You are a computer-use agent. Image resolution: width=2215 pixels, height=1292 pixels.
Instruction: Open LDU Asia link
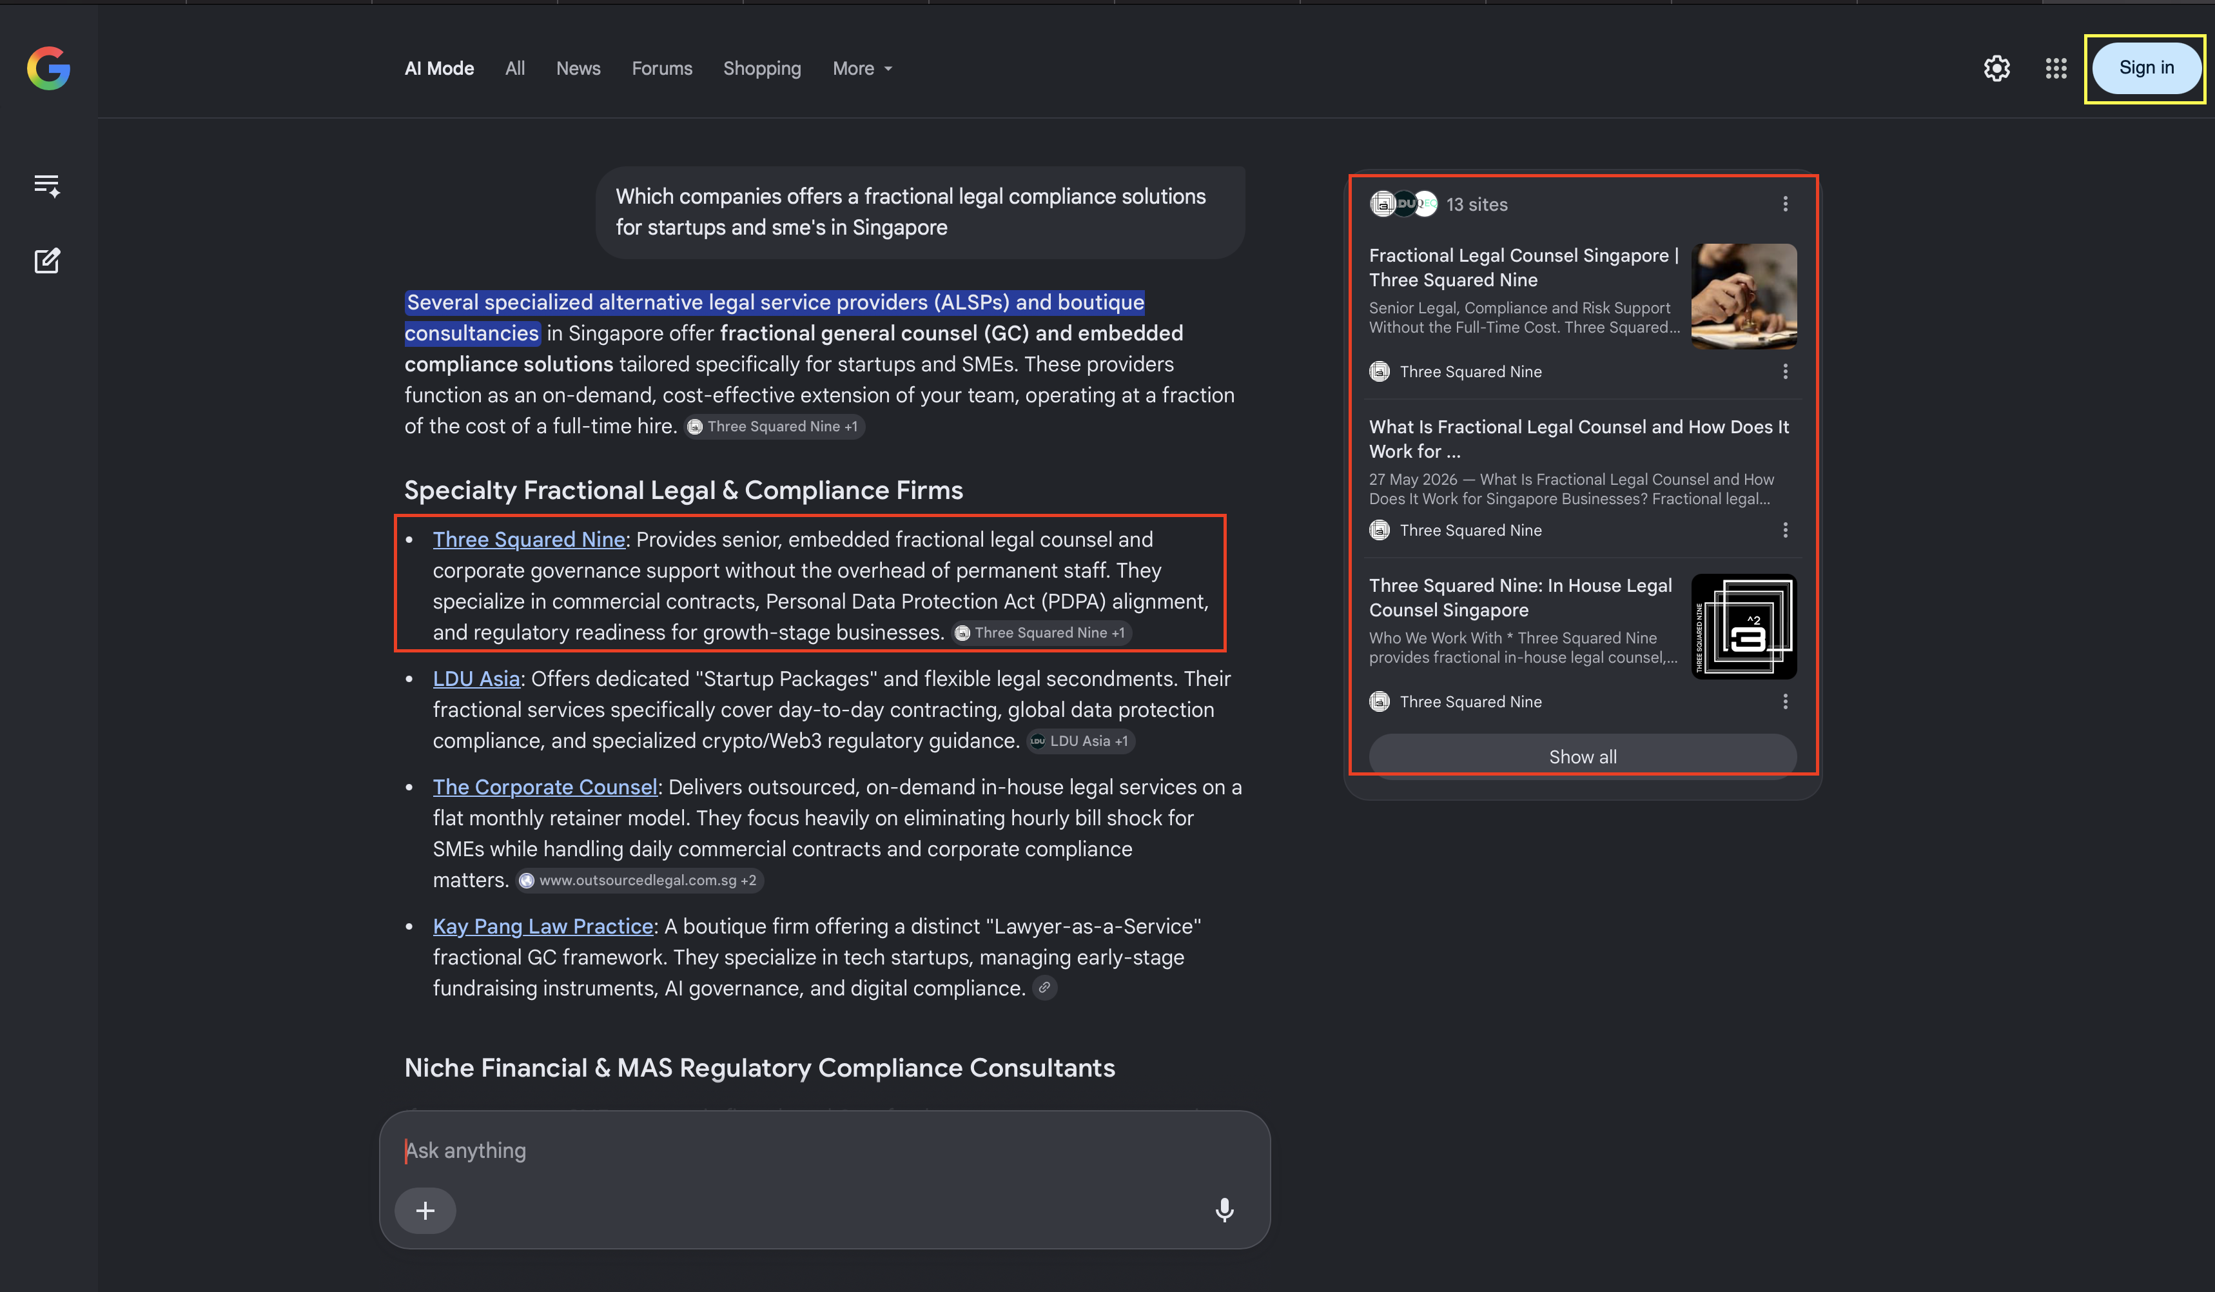476,678
